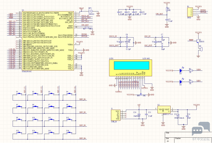Click the STM32F103C part name under U1
This screenshot has width=212, height=143.
point(27,71)
